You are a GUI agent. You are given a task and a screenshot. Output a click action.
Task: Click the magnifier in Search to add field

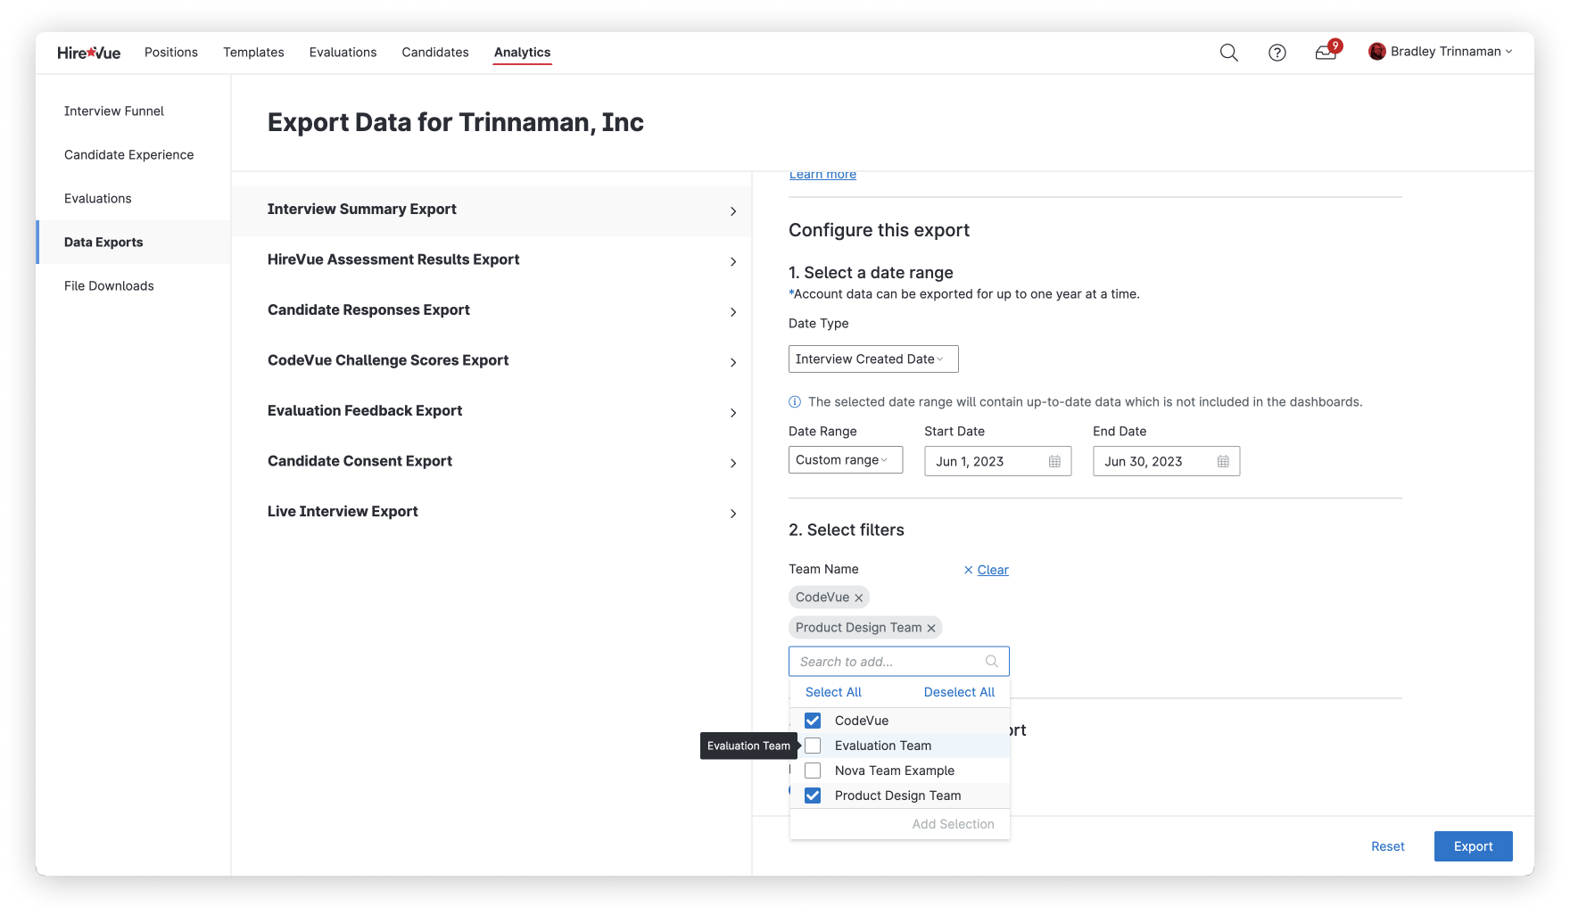992,662
